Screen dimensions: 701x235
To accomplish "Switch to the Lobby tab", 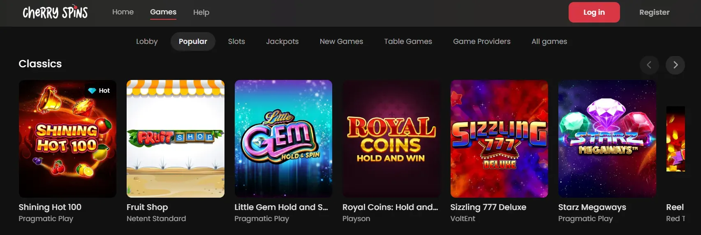I will [147, 41].
